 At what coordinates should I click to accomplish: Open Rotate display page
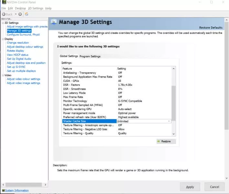15,51
